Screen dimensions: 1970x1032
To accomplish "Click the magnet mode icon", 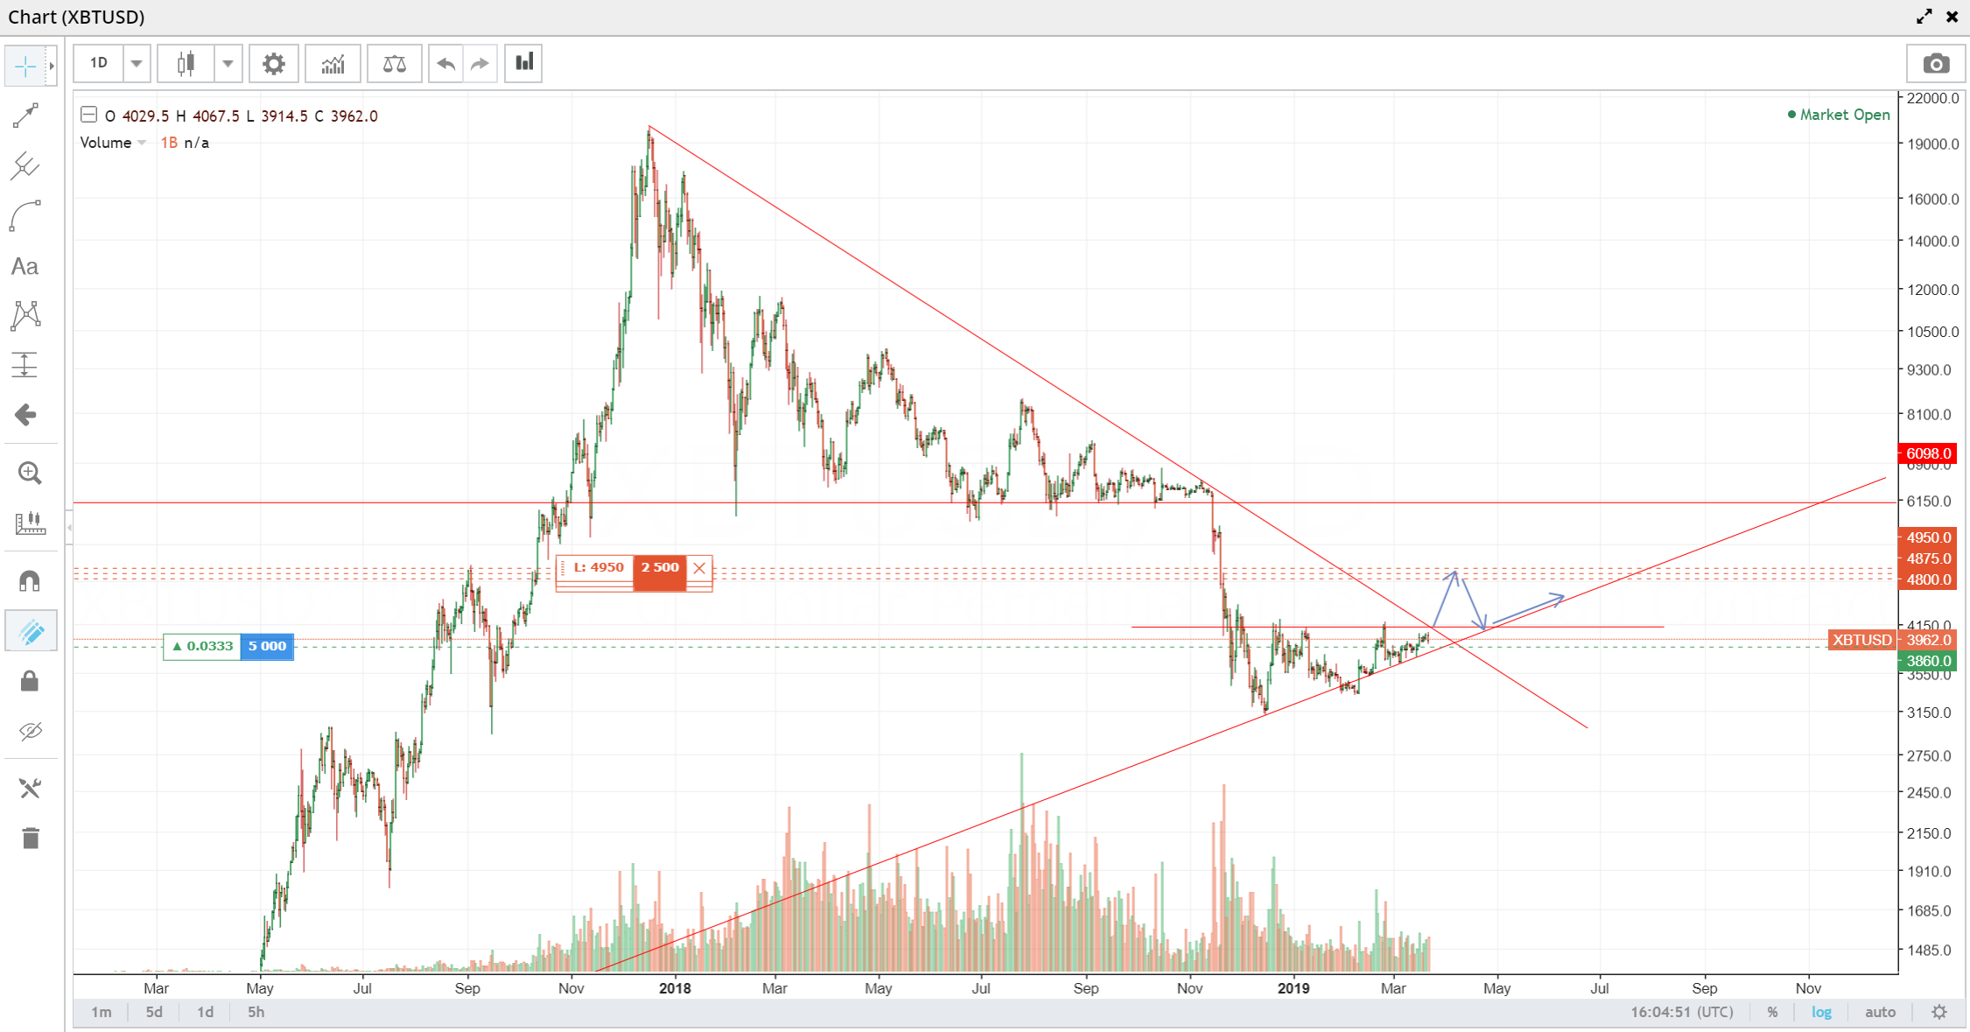I will coord(29,581).
